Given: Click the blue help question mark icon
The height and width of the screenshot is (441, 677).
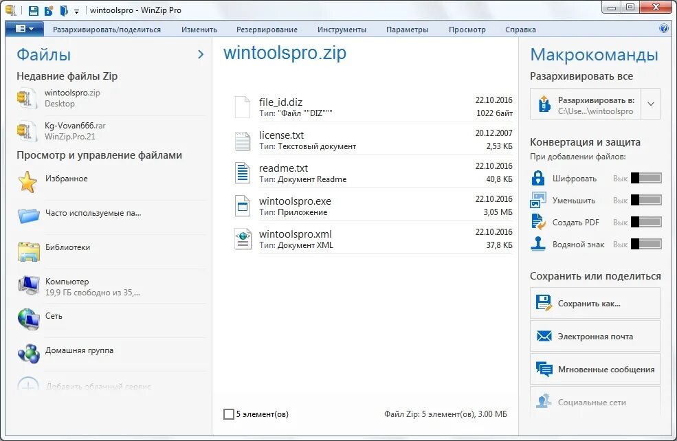Looking at the screenshot, I should click(x=664, y=28).
